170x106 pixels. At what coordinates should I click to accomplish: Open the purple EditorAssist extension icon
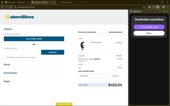[150, 7]
